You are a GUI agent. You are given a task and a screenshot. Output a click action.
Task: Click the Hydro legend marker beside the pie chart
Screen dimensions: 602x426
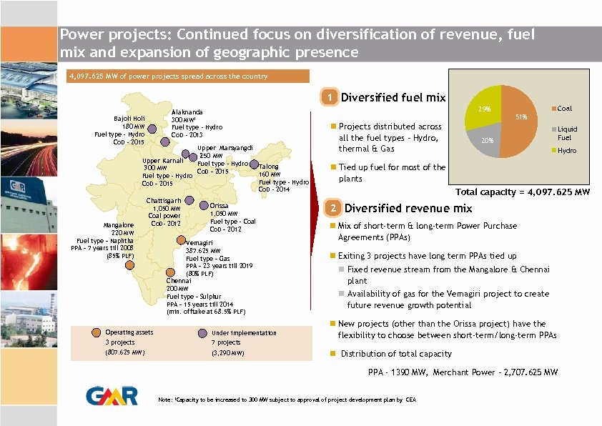coord(553,150)
